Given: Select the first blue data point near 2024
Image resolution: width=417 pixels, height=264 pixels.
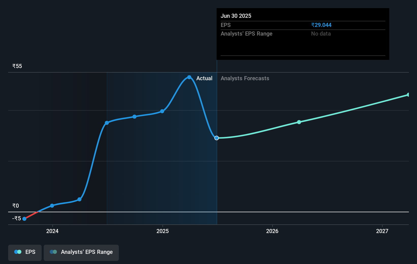Looking at the screenshot, I should click(52, 205).
